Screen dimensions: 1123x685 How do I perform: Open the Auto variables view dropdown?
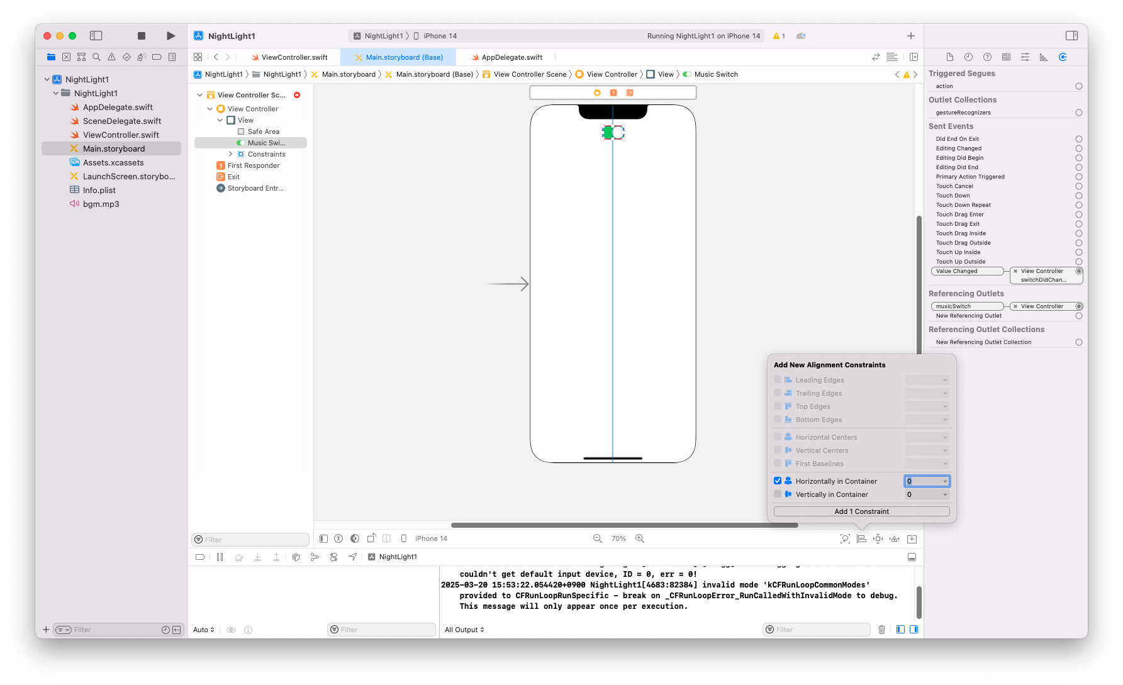click(204, 630)
